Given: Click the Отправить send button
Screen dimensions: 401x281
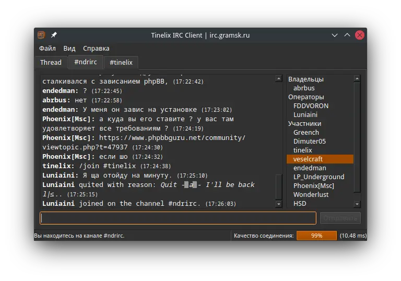Looking at the screenshot, I should [340, 218].
